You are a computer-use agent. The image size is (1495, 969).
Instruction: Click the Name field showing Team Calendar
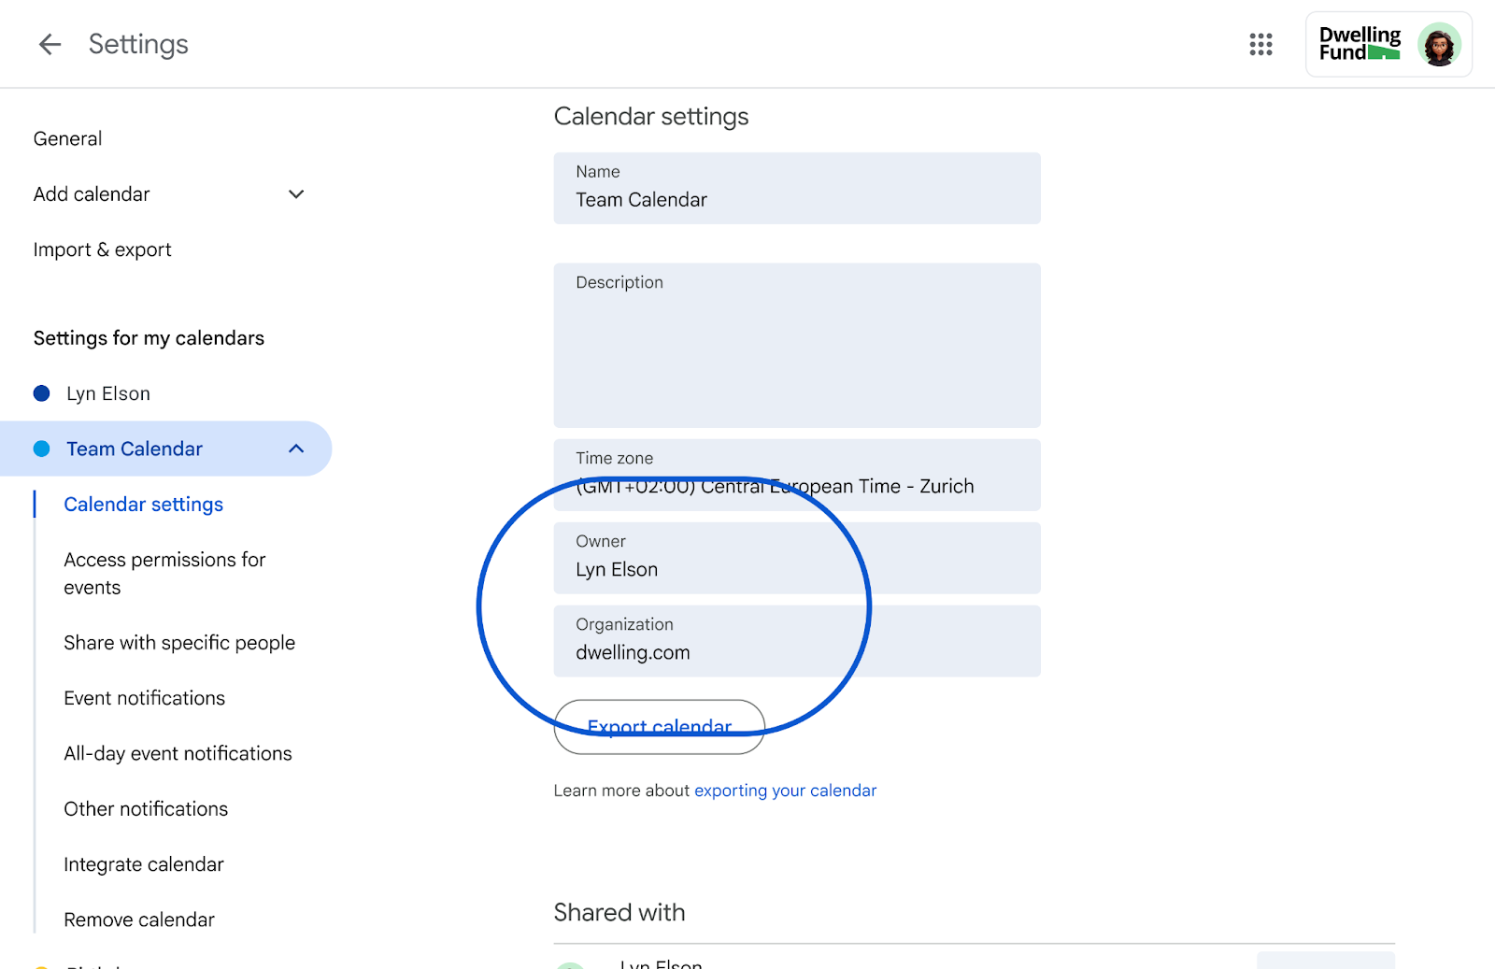click(796, 188)
